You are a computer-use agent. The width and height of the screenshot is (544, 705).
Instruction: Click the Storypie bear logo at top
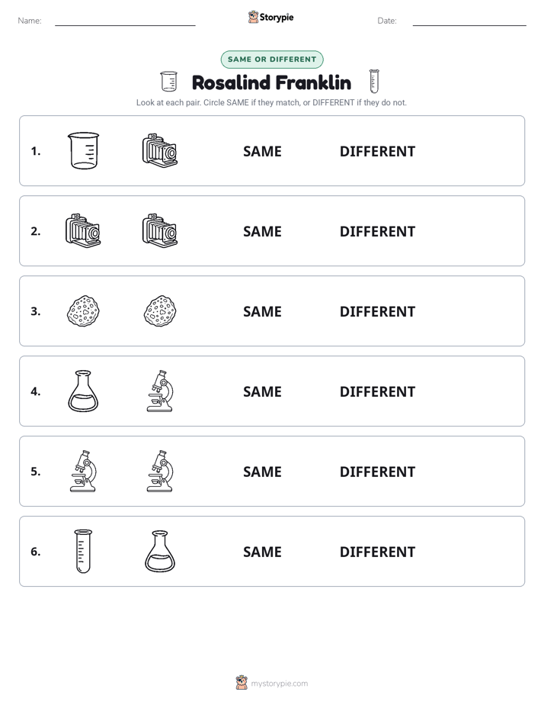coord(253,17)
